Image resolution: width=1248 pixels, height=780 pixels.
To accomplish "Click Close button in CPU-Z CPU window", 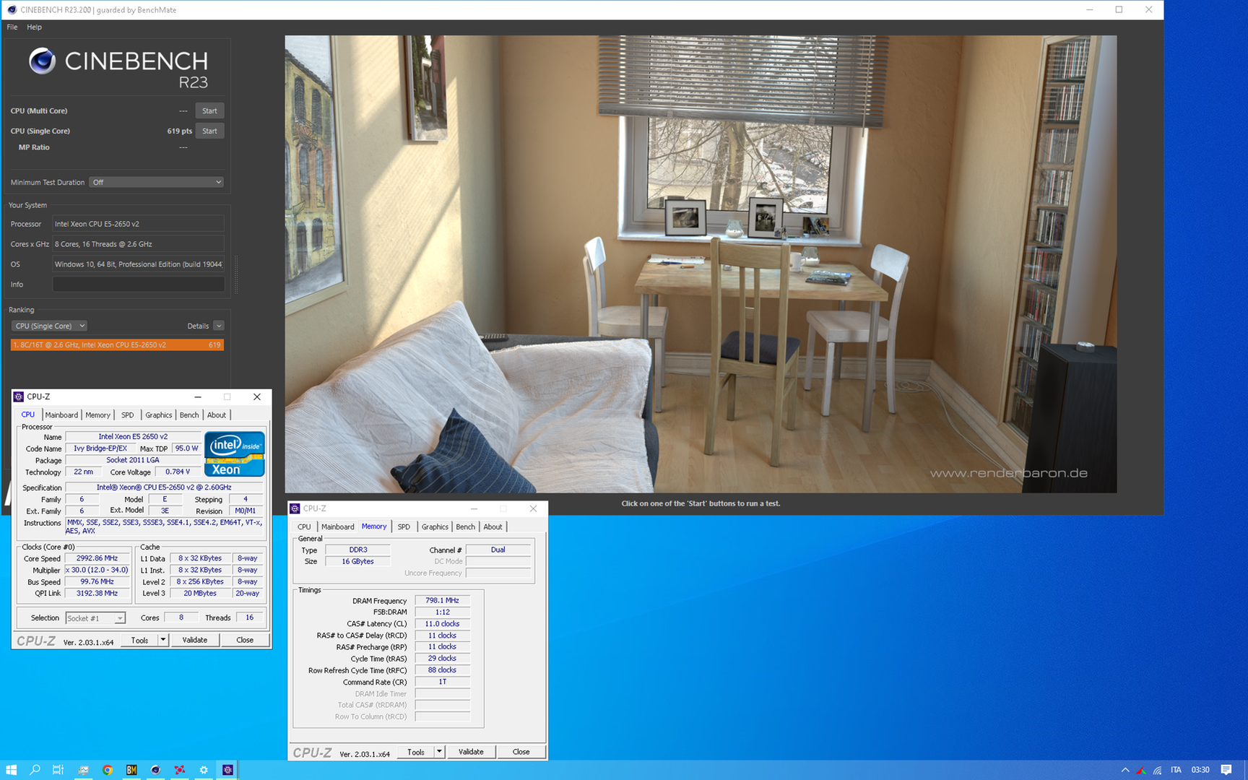I will (245, 640).
